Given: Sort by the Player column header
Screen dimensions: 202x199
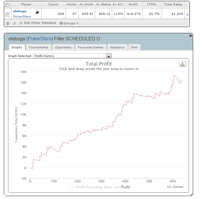Looking at the screenshot, I should (x=26, y=4).
